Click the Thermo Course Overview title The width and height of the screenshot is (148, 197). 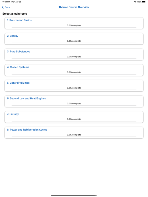(x=74, y=7)
